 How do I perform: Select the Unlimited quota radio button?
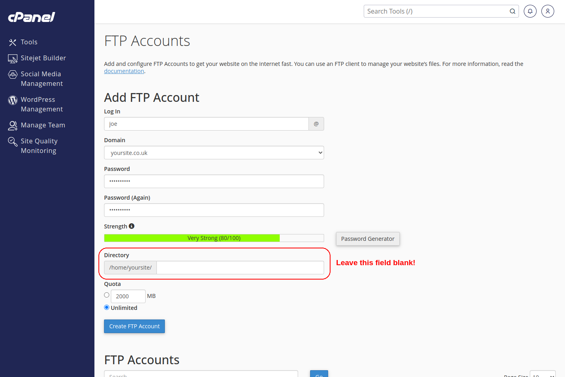click(x=106, y=307)
